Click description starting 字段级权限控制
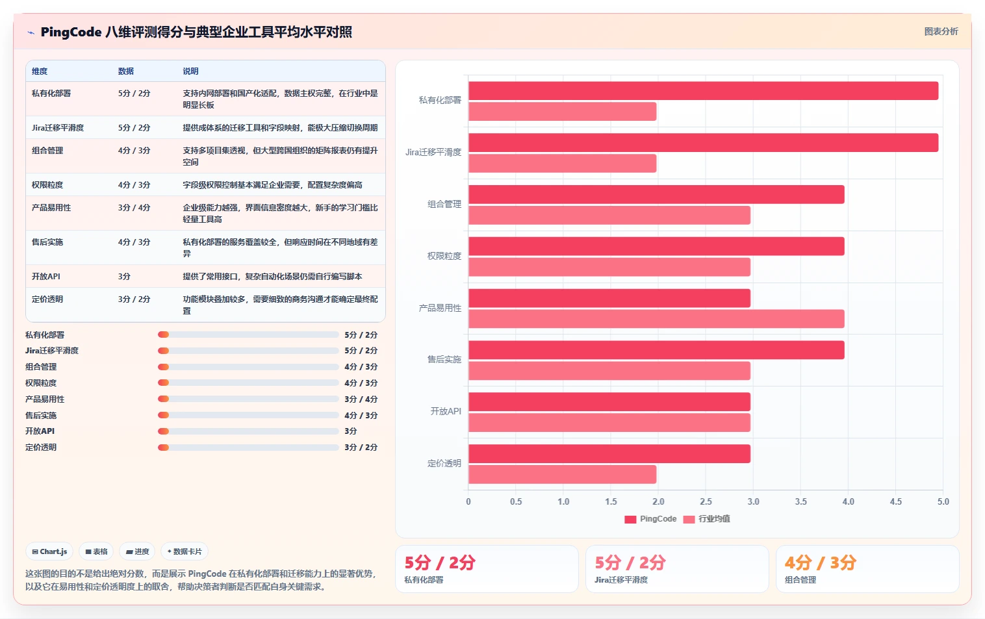The image size is (985, 619). tap(272, 185)
